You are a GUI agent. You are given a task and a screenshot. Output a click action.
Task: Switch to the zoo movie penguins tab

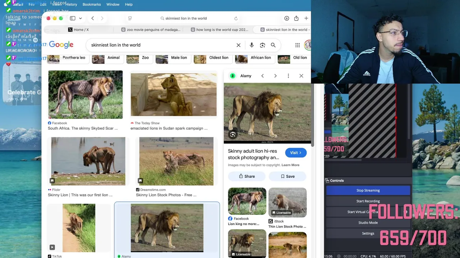[151, 30]
